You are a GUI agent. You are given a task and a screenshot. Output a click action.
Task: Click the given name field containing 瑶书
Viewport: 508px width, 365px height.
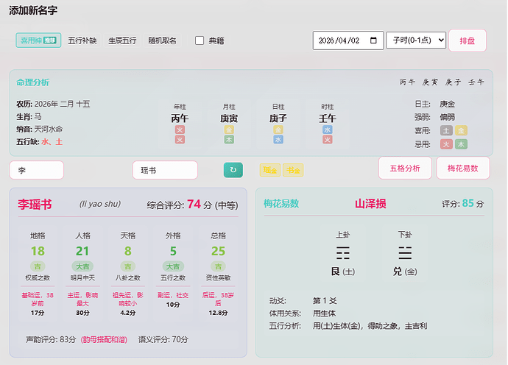tap(165, 170)
